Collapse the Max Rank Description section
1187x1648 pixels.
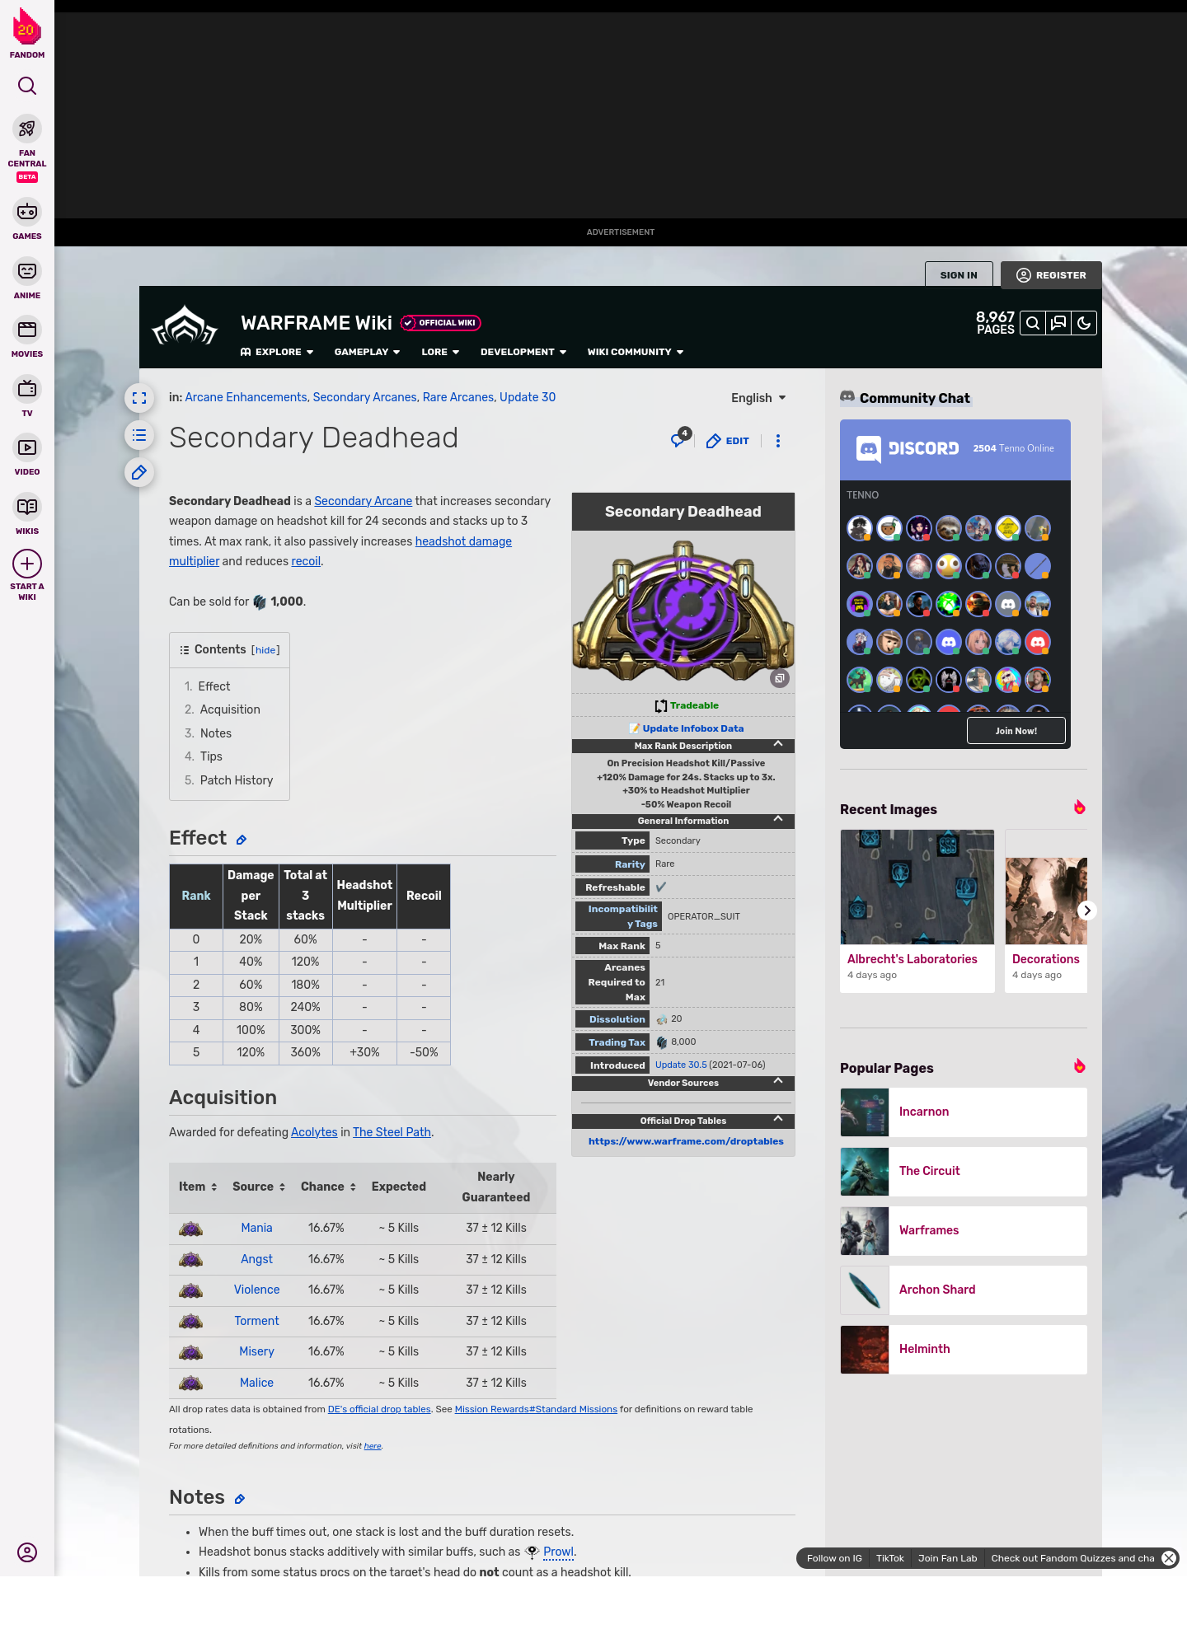778,744
